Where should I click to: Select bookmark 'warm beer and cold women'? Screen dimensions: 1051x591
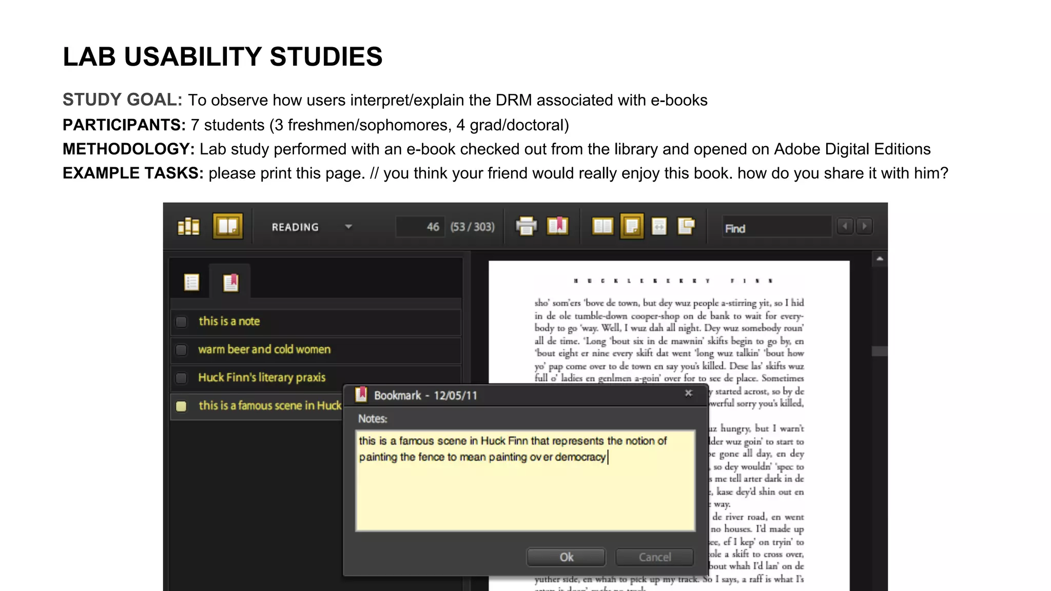pos(316,350)
